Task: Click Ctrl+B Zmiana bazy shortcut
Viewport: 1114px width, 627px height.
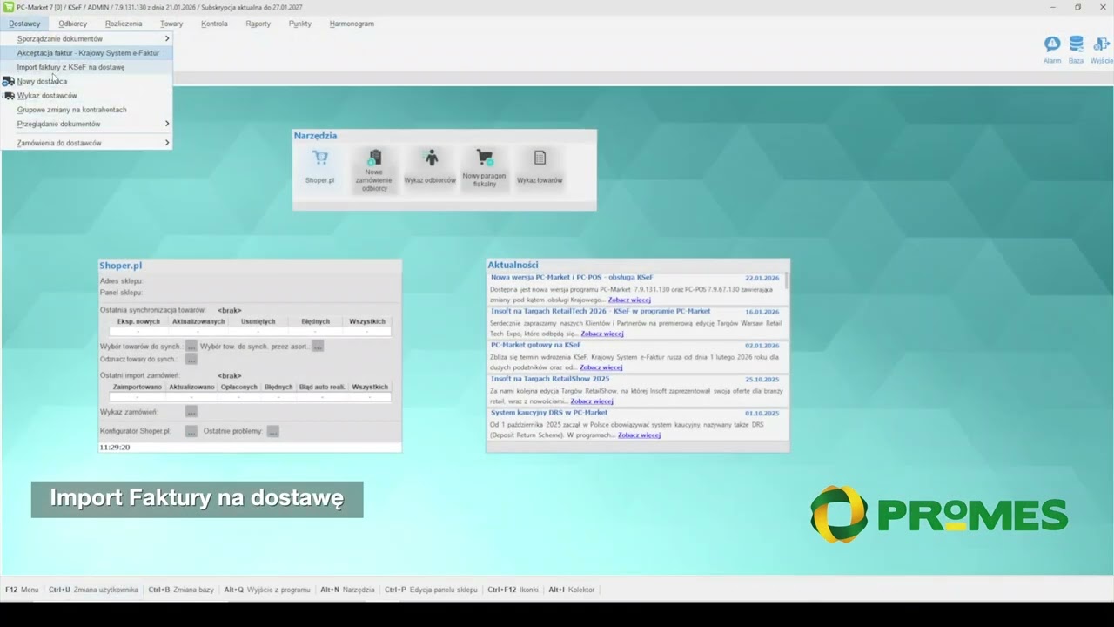Action: point(181,590)
